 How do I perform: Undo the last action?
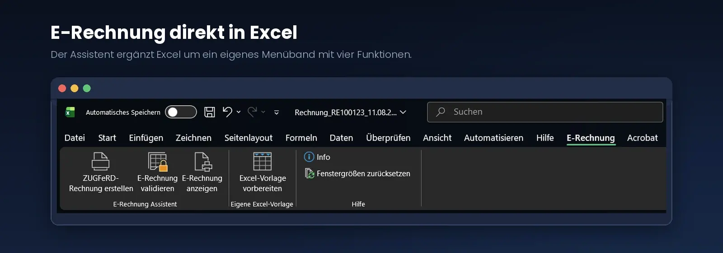tap(227, 112)
